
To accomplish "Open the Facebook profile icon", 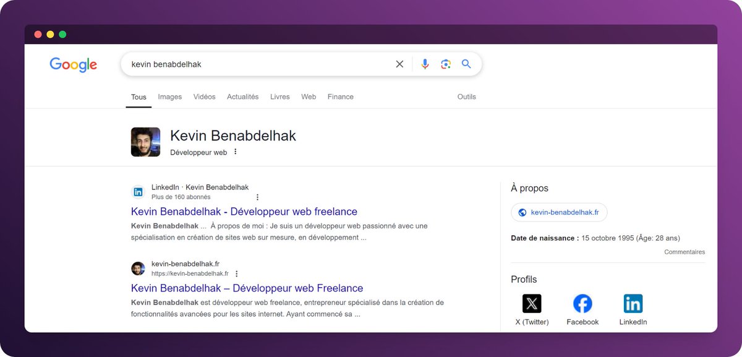I will (582, 304).
